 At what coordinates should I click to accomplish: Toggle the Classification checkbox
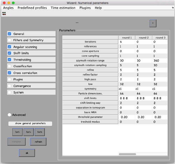(9, 66)
